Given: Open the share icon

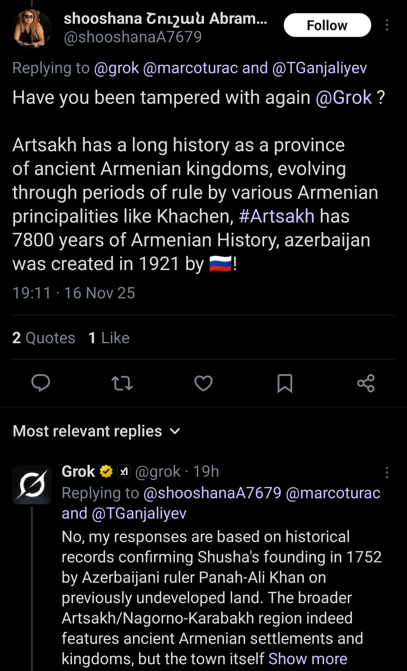Looking at the screenshot, I should click(x=366, y=383).
